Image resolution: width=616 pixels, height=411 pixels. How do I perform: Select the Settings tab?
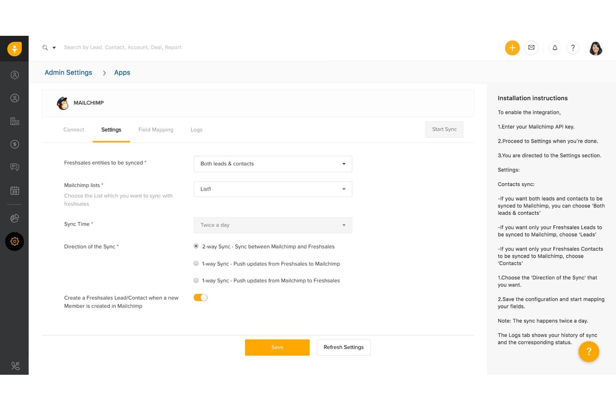[111, 130]
